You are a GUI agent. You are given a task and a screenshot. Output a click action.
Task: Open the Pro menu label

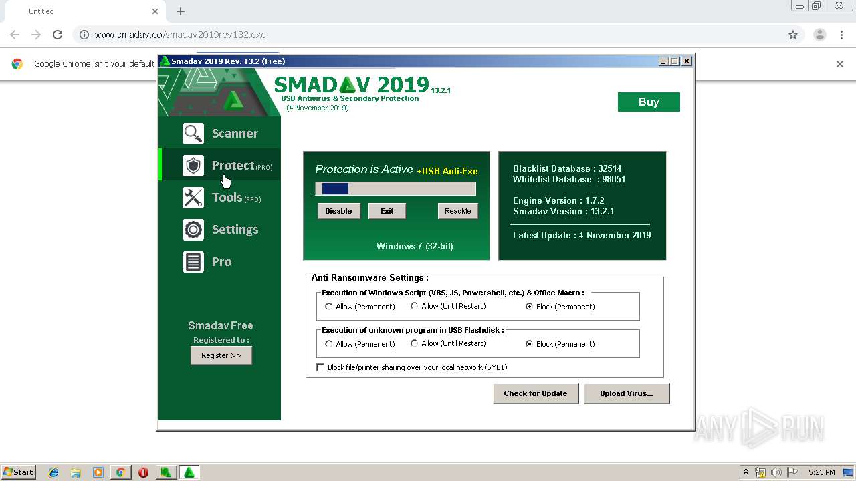point(221,262)
